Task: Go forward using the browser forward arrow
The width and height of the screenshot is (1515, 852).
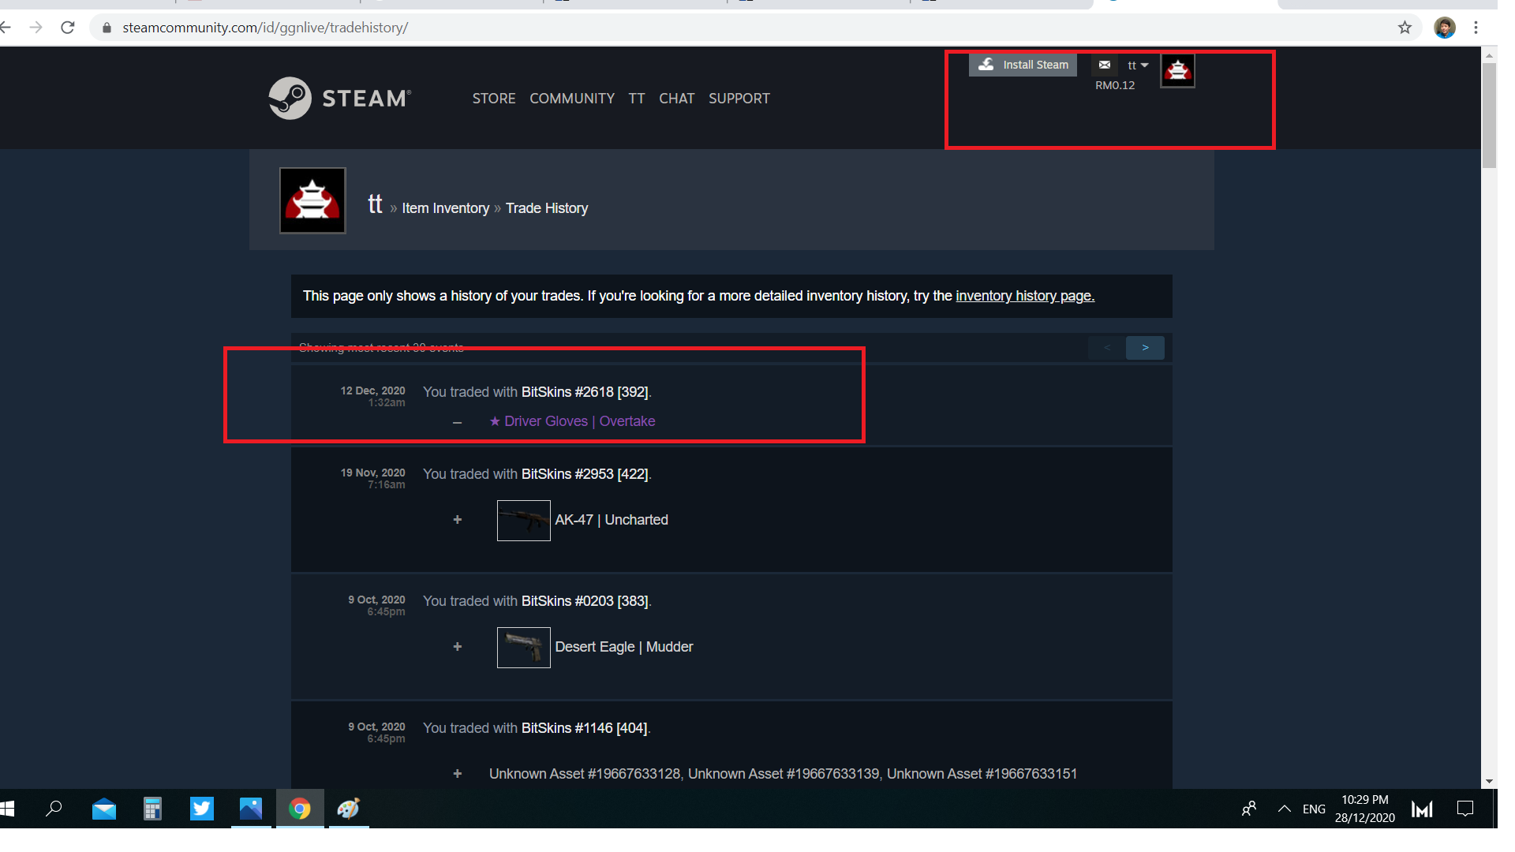Action: tap(36, 28)
